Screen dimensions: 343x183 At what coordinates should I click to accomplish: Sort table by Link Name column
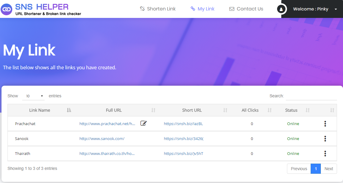pos(69,110)
